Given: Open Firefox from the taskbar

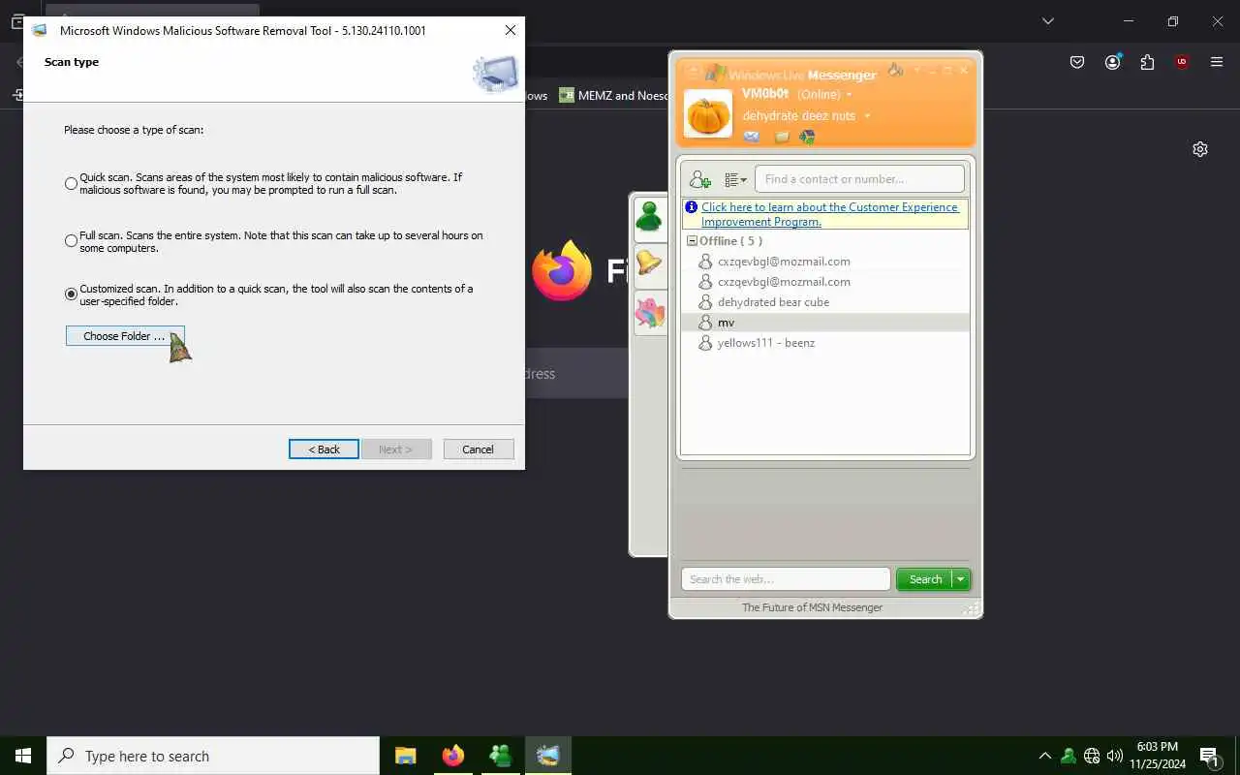Looking at the screenshot, I should point(453,756).
